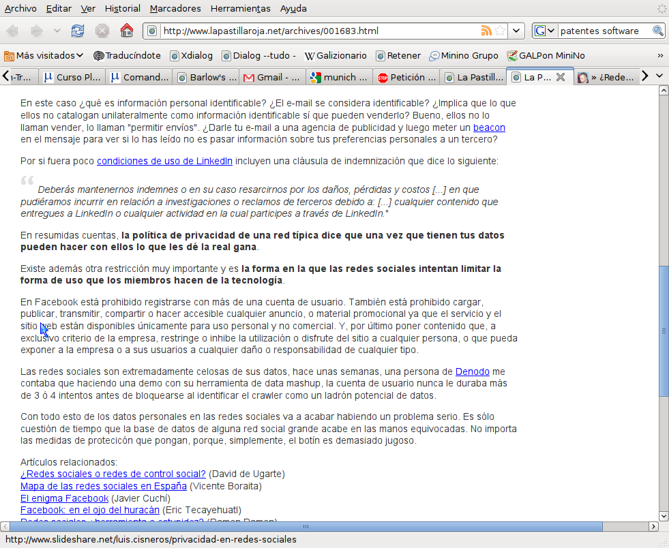Click the RSS feed icon in address bar
The height and width of the screenshot is (548, 669).
(x=486, y=31)
